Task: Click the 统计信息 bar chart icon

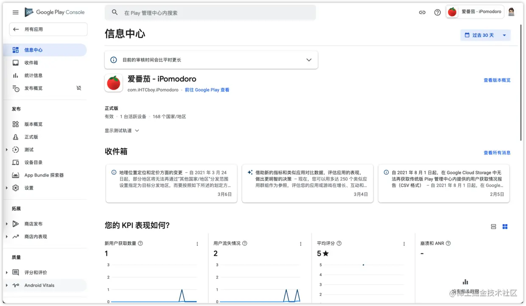Action: tap(16, 76)
